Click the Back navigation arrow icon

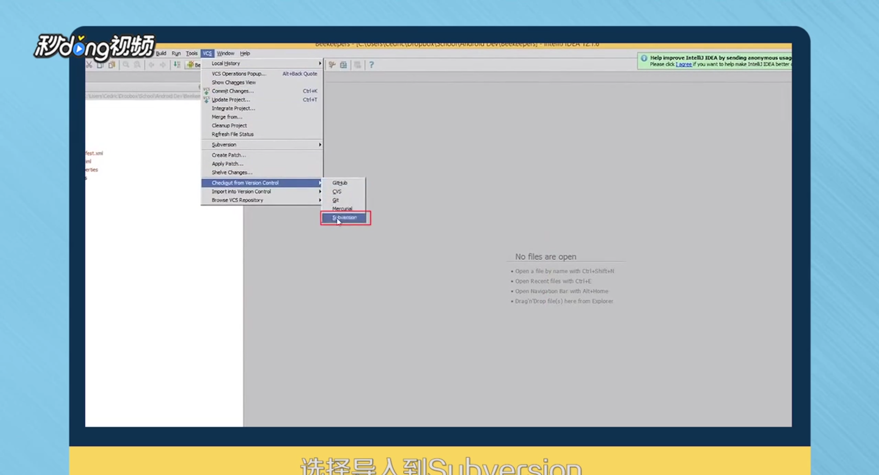pyautogui.click(x=151, y=65)
